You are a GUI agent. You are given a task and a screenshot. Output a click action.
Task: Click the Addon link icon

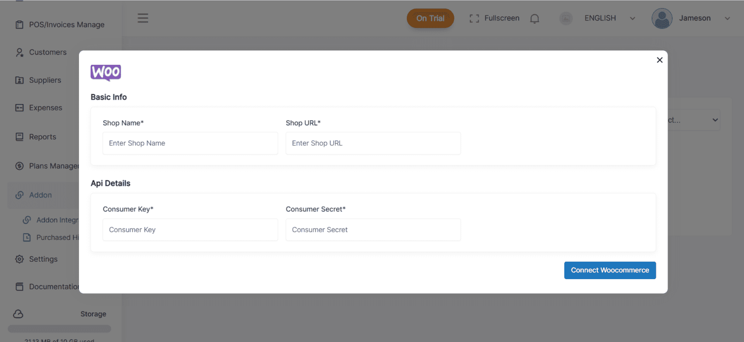click(19, 195)
